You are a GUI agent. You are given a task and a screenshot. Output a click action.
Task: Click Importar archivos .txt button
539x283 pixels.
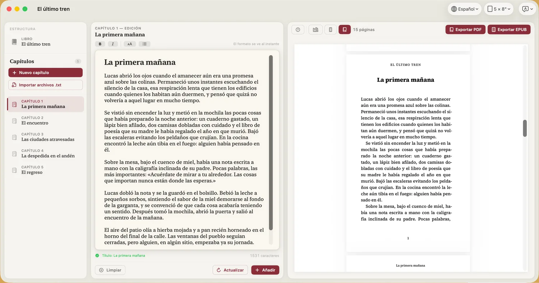coord(46,85)
